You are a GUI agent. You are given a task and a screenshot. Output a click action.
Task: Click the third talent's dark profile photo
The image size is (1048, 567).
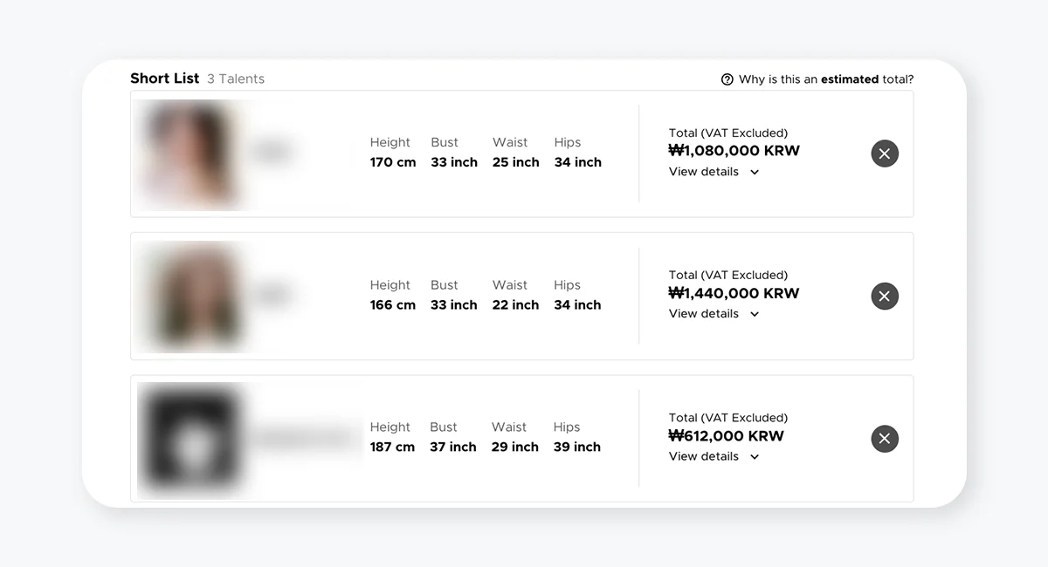(190, 439)
